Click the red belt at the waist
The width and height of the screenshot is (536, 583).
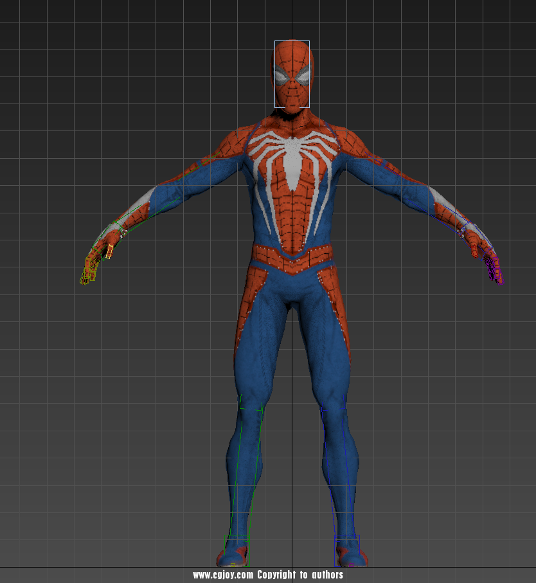pyautogui.click(x=292, y=258)
